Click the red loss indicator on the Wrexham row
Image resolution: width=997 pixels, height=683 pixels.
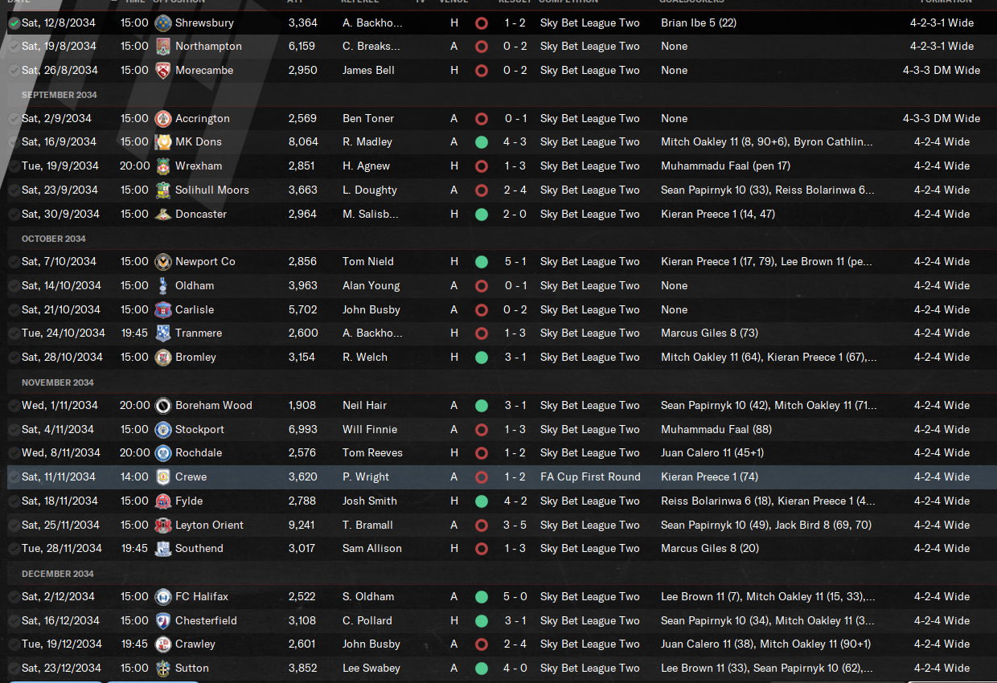click(x=482, y=166)
